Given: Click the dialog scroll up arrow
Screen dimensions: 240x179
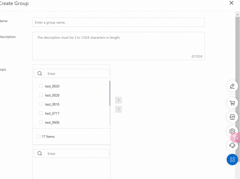Looking at the screenshot, I should tap(237, 15).
